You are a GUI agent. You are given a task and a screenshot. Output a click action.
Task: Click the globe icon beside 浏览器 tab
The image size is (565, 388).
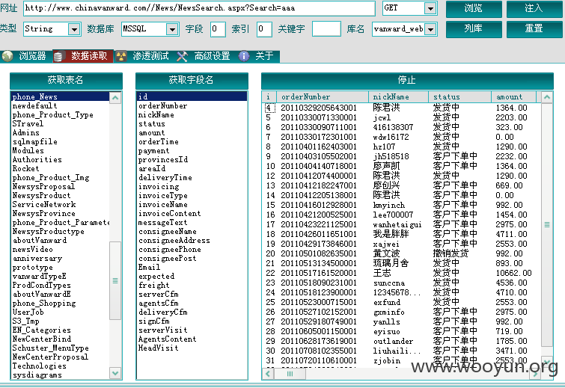click(x=7, y=56)
